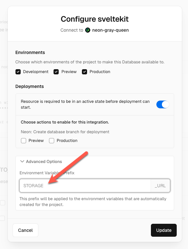188x249 pixels.
Task: Click the _URL suffix label
Action: tap(160, 186)
